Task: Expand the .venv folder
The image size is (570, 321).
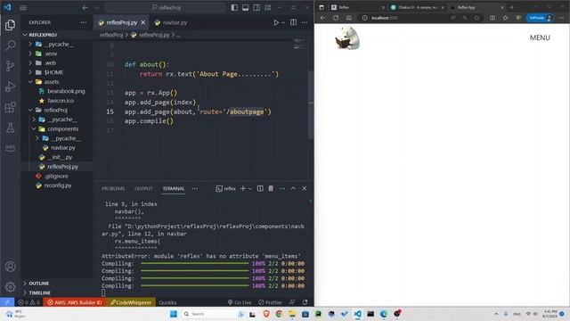Action: pos(30,53)
